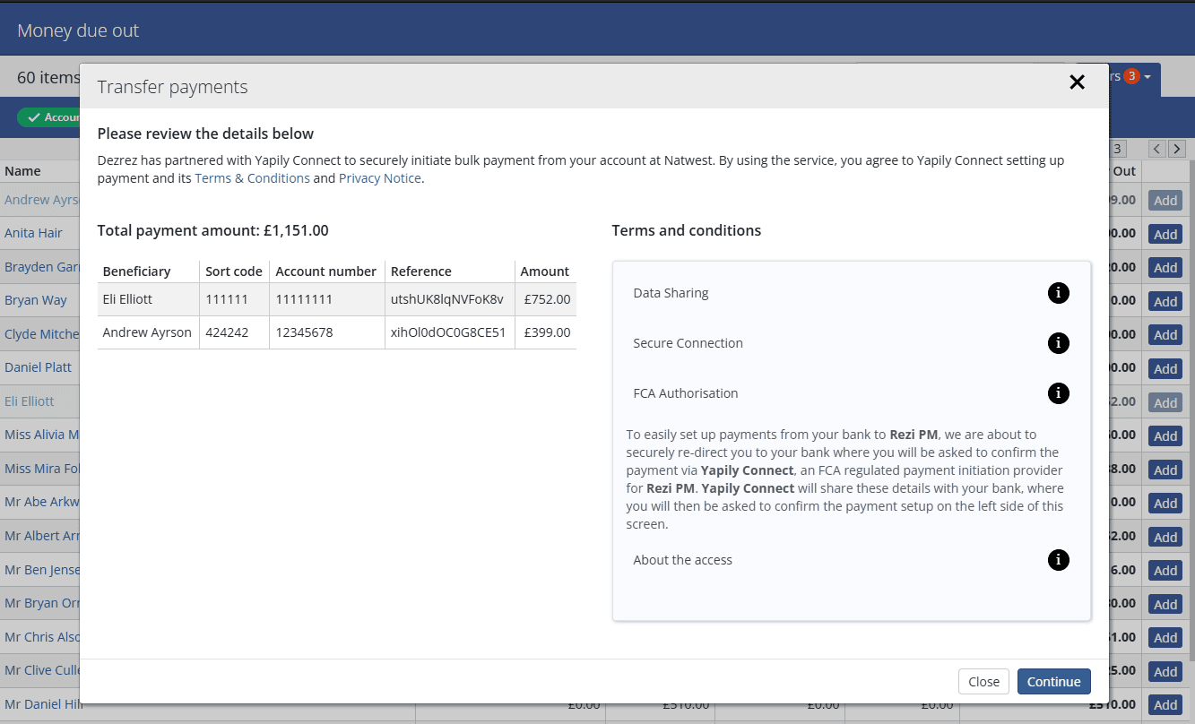Open info icon for FCA Authorisation
Image resolution: width=1195 pixels, height=724 pixels.
[x=1059, y=393]
